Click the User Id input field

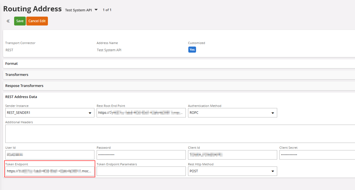click(50, 155)
